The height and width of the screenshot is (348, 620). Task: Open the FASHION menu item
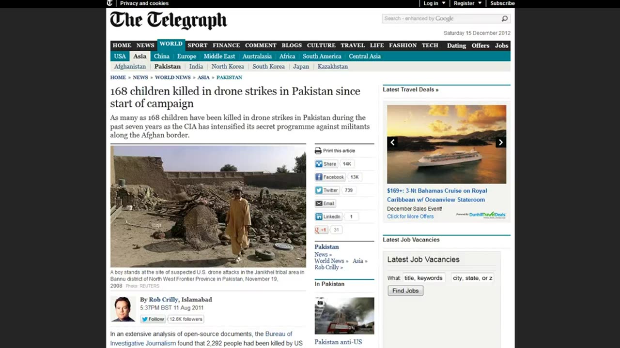coord(403,45)
